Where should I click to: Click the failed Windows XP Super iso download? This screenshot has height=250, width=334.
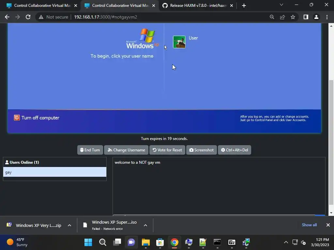111,225
